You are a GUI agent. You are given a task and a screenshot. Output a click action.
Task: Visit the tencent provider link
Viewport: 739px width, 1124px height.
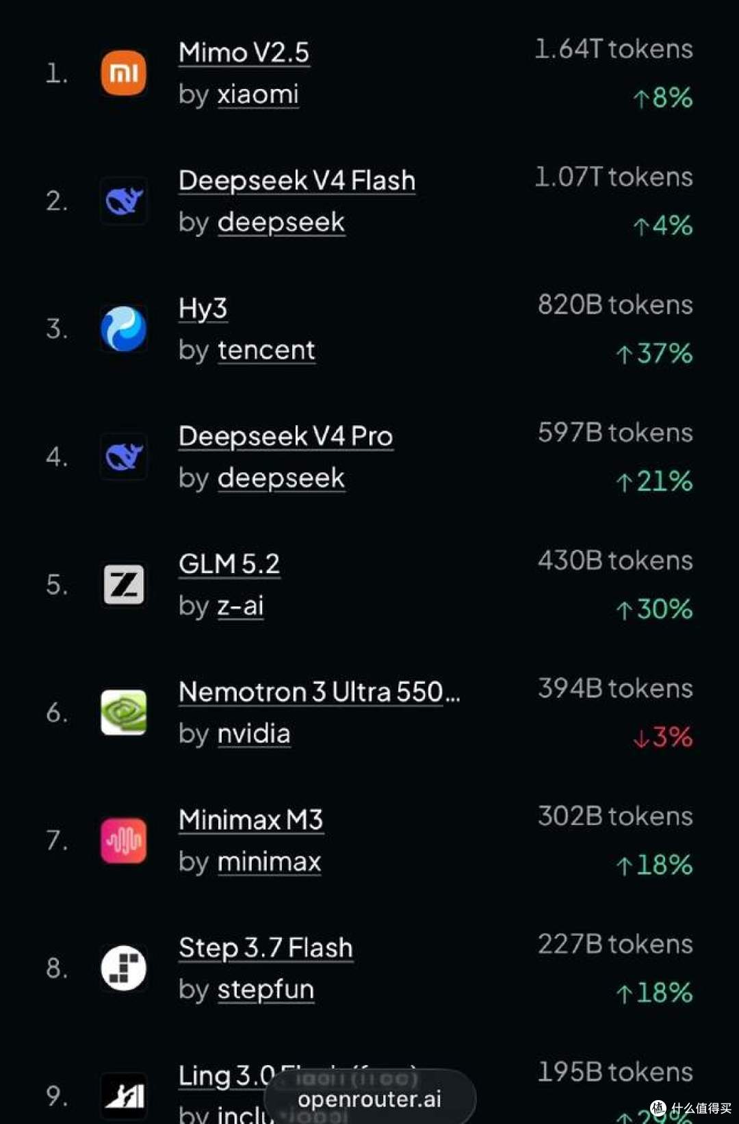[266, 350]
